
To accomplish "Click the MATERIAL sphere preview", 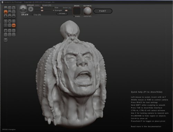I will pyautogui.click(x=88, y=11).
